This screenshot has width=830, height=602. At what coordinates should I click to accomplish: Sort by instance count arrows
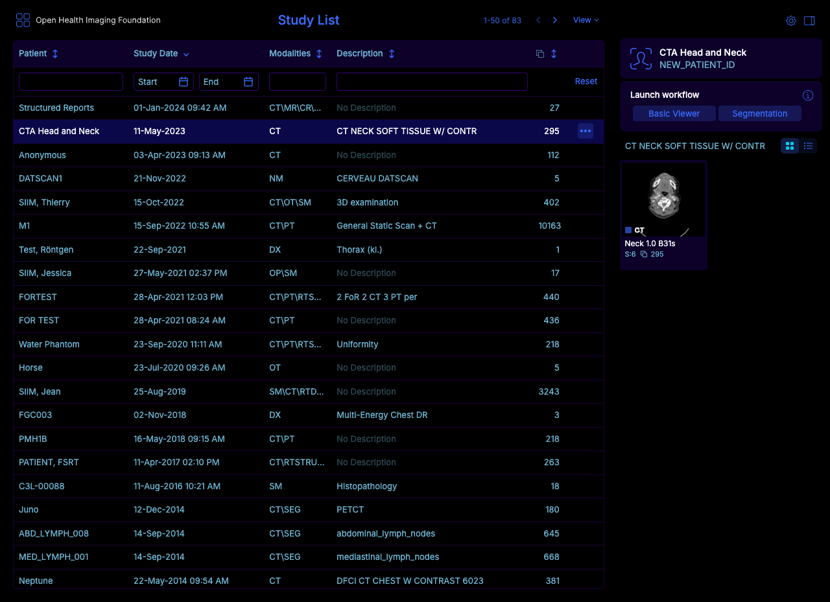[554, 54]
